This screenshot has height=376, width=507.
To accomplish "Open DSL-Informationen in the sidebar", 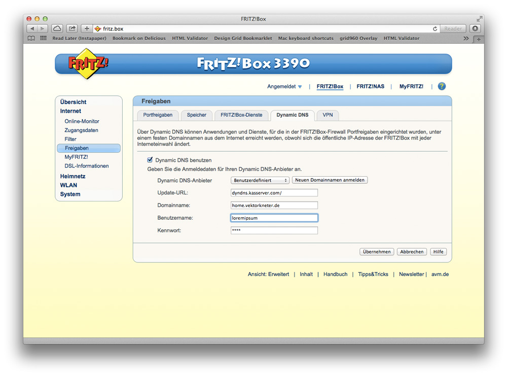I will click(x=86, y=166).
